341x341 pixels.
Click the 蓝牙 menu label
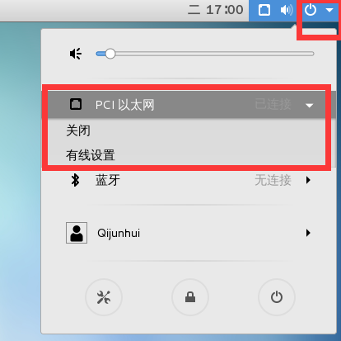click(x=108, y=180)
